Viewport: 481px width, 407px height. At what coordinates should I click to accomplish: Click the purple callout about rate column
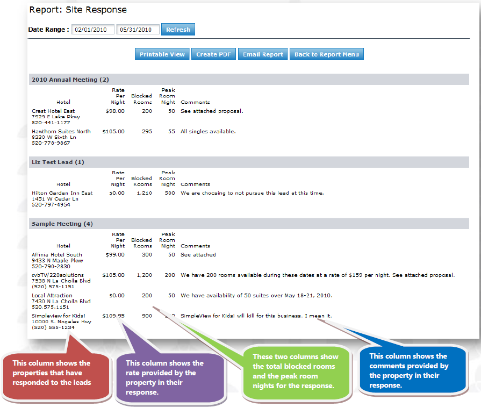170,377
